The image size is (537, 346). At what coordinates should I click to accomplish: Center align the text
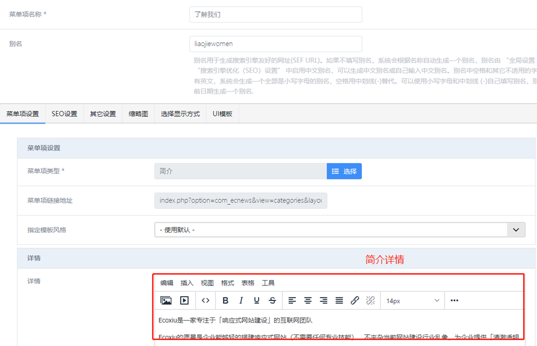[x=308, y=300]
